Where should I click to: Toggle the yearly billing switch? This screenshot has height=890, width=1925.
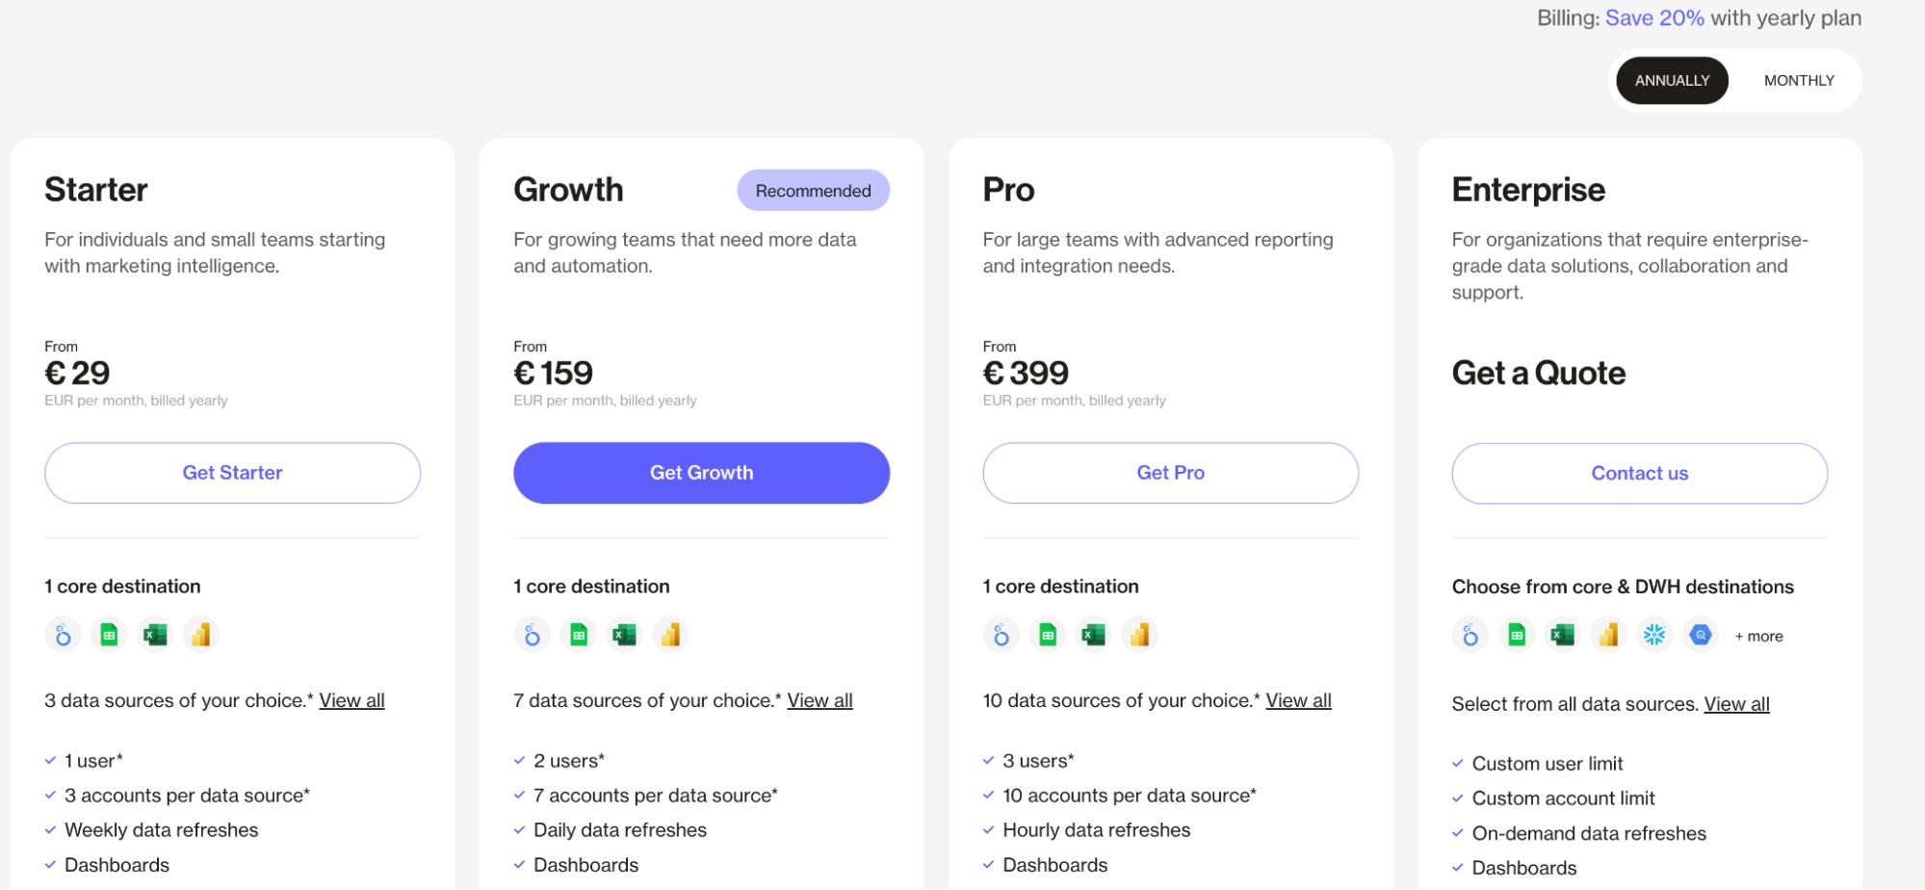[1734, 80]
